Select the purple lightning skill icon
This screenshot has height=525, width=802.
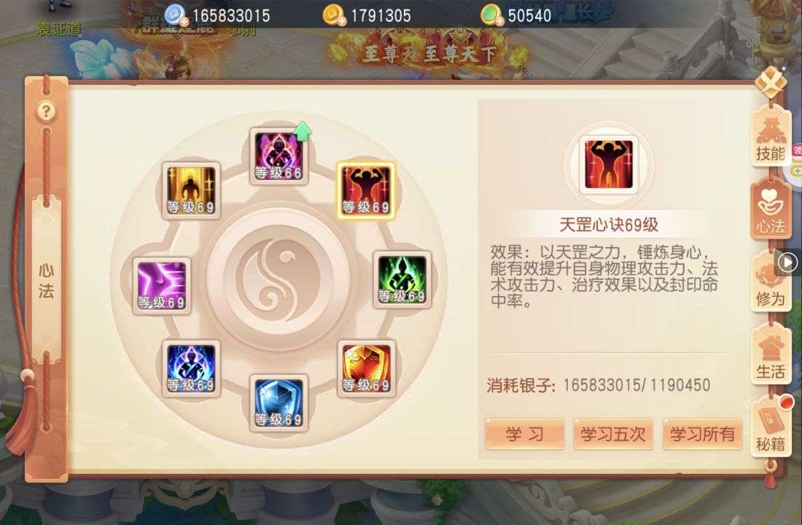162,286
